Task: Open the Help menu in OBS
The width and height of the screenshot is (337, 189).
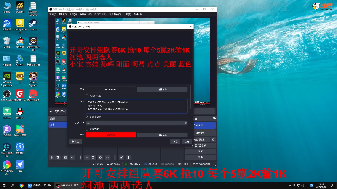Action: click(138, 14)
